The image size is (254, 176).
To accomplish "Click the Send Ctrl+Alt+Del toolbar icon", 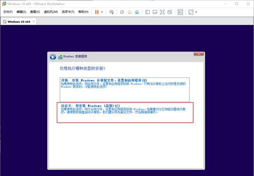I will click(x=111, y=12).
